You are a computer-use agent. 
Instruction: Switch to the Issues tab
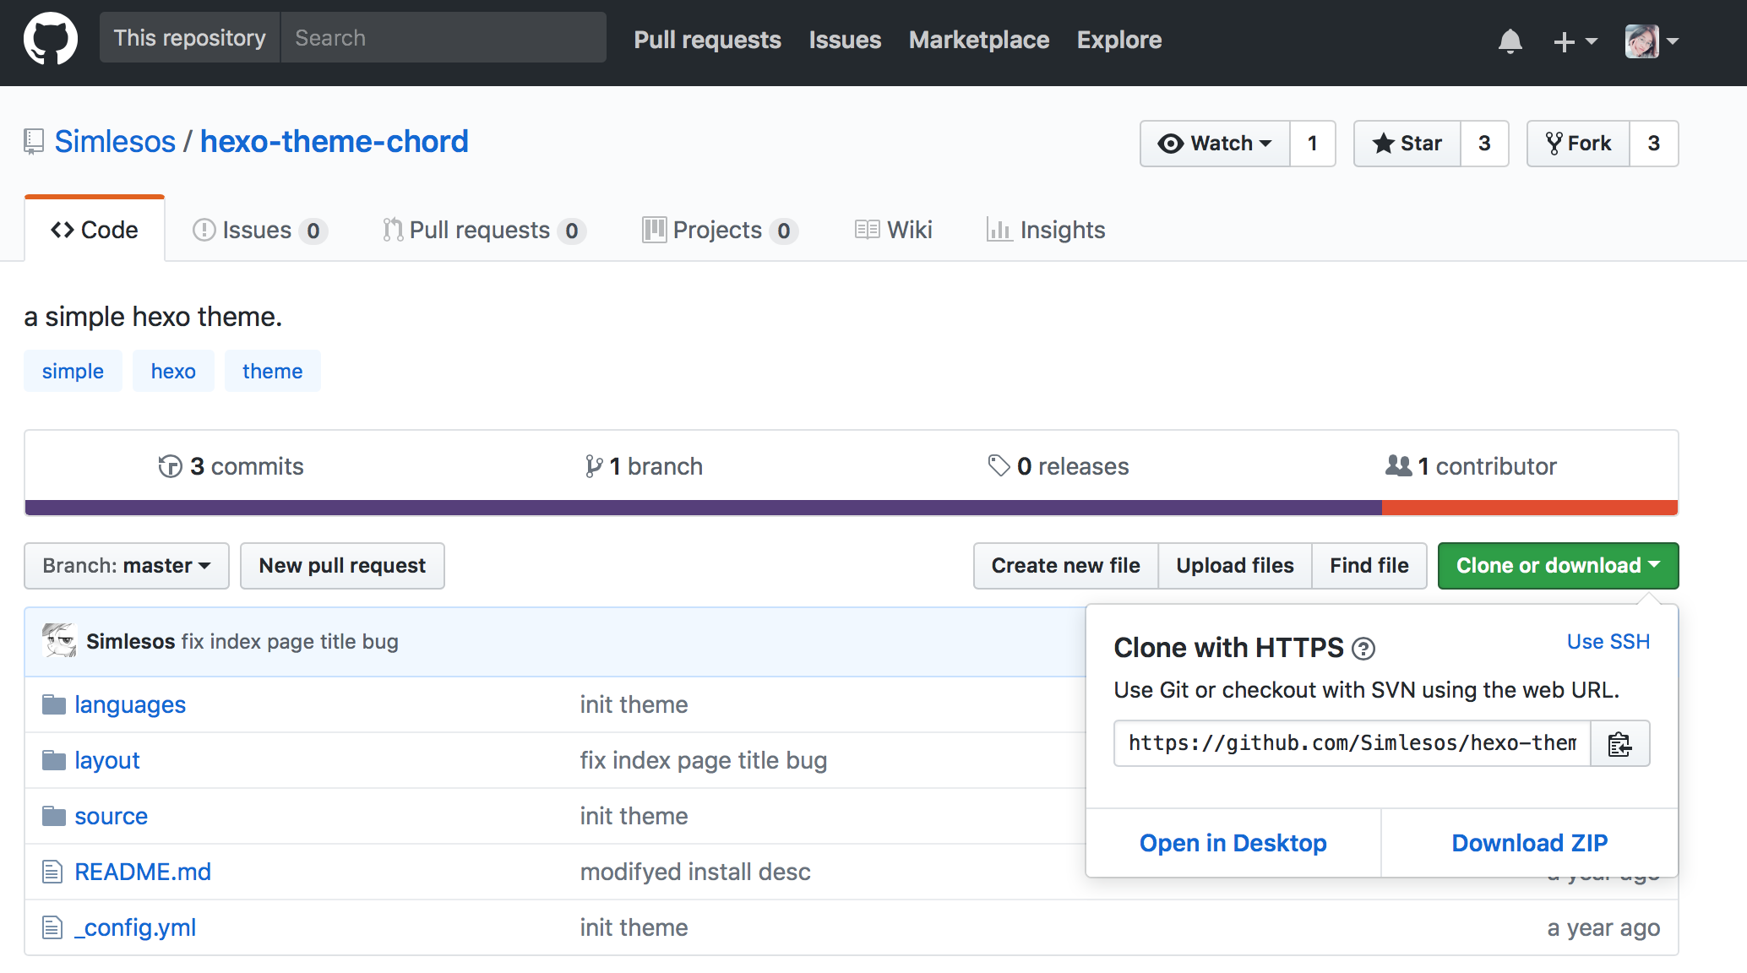259,230
